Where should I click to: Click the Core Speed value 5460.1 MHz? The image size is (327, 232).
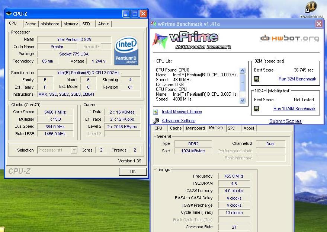[x=55, y=112]
